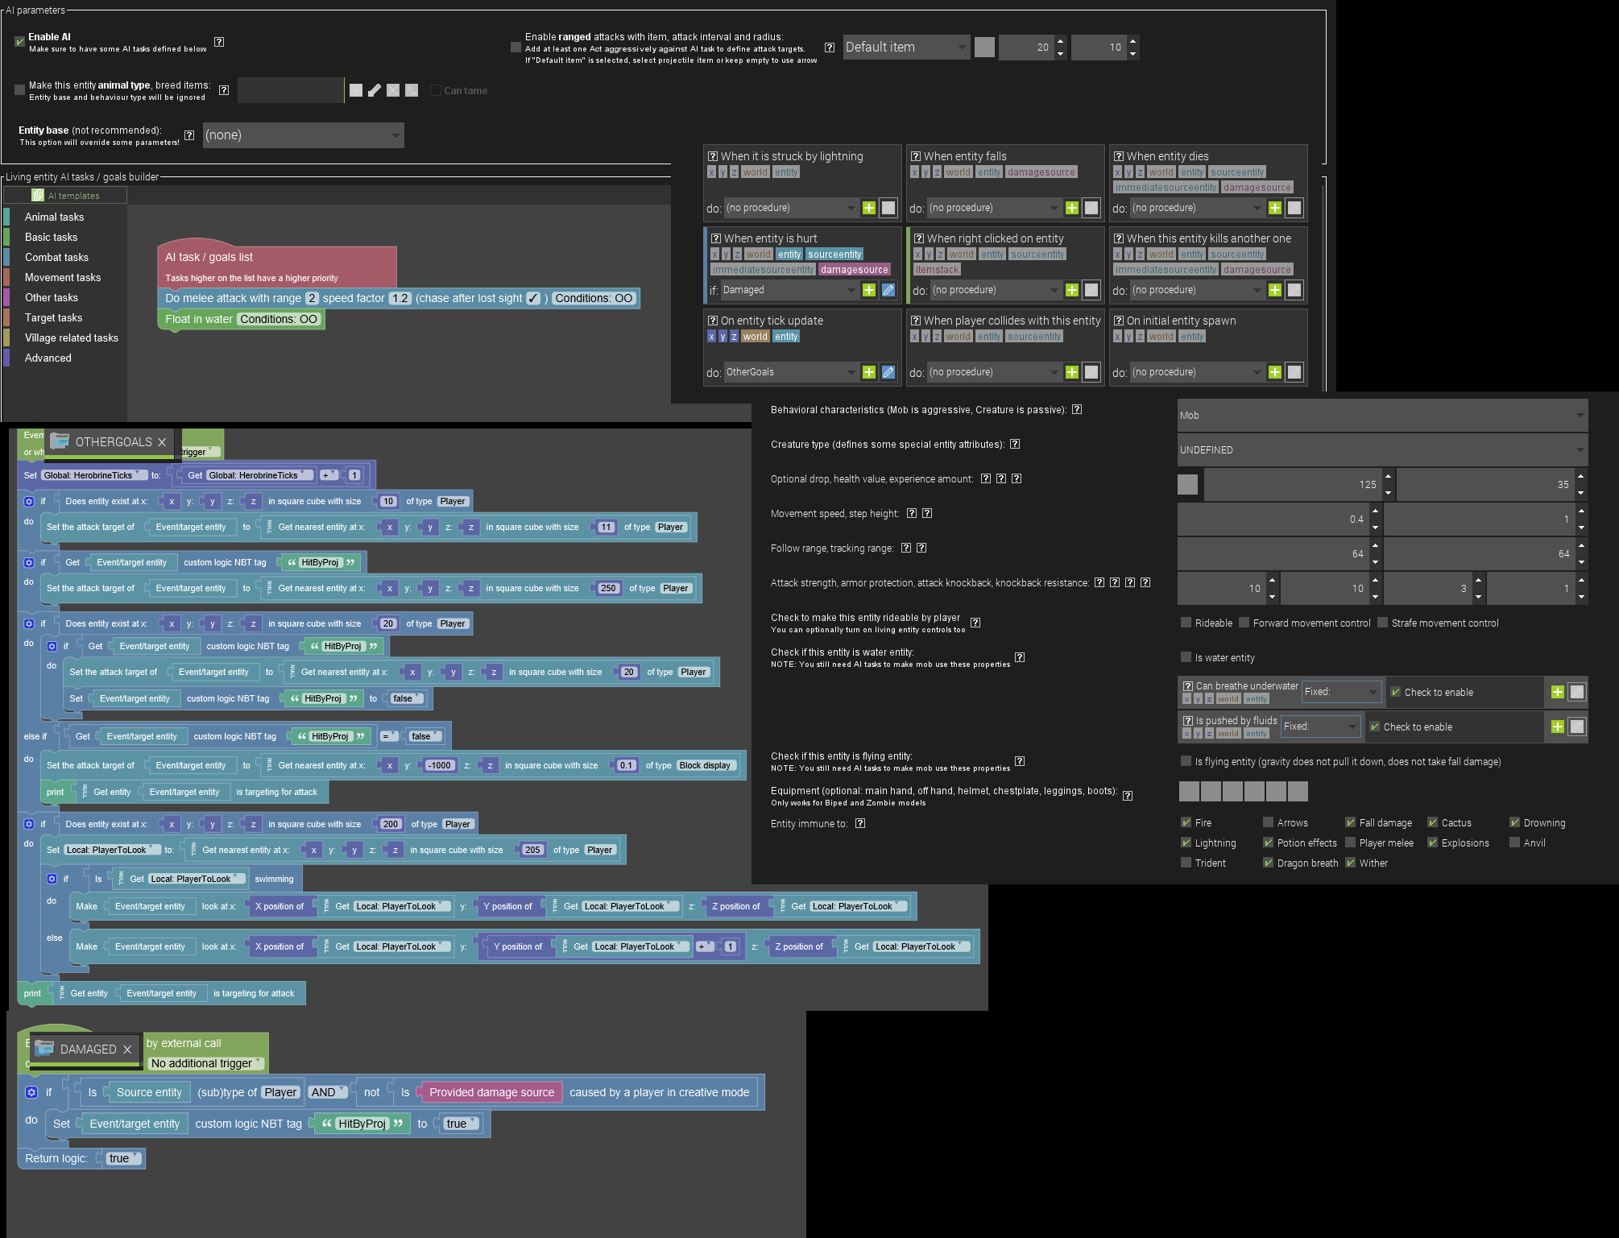Add procedure for On initial entity spawn
The height and width of the screenshot is (1238, 1619).
coord(1274,372)
